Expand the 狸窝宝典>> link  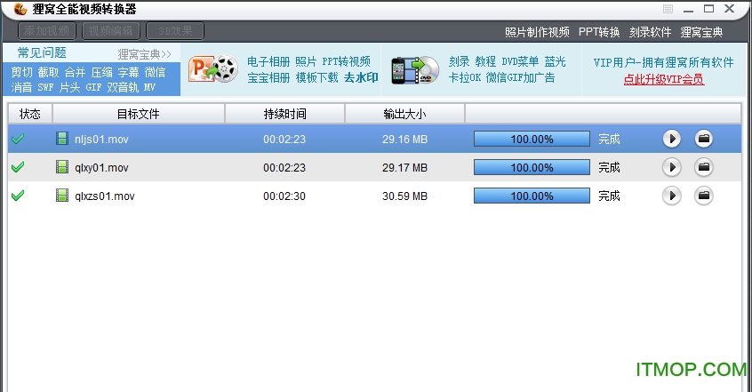tap(144, 53)
